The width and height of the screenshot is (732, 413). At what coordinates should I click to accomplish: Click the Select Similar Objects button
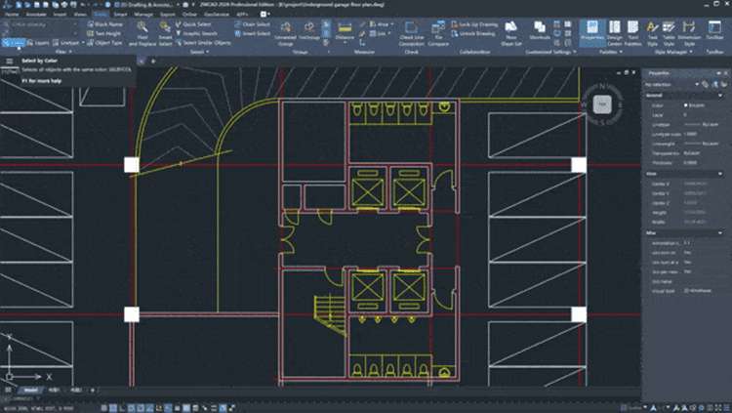pyautogui.click(x=208, y=41)
